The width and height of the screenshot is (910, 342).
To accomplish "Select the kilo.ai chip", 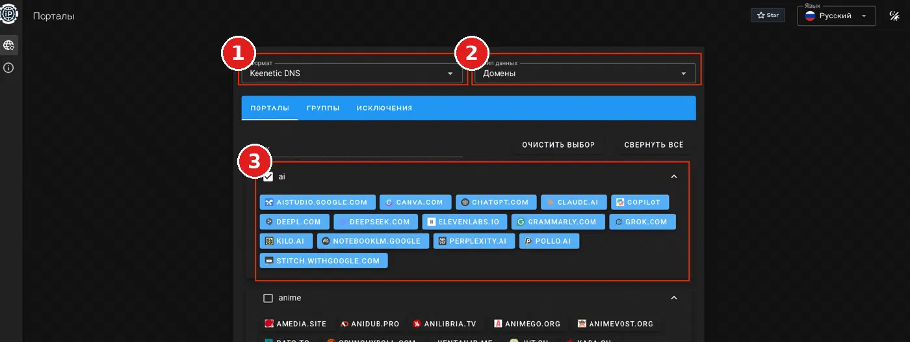I will [x=286, y=241].
